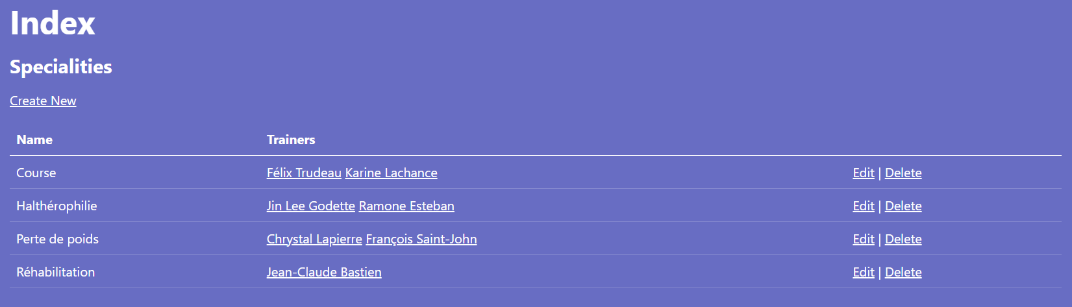Edit the Course speciality

863,173
